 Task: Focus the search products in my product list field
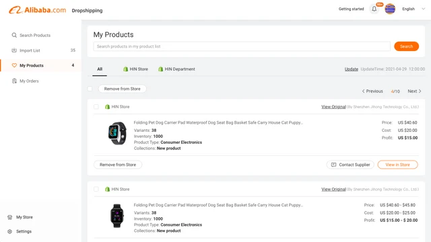pos(242,46)
